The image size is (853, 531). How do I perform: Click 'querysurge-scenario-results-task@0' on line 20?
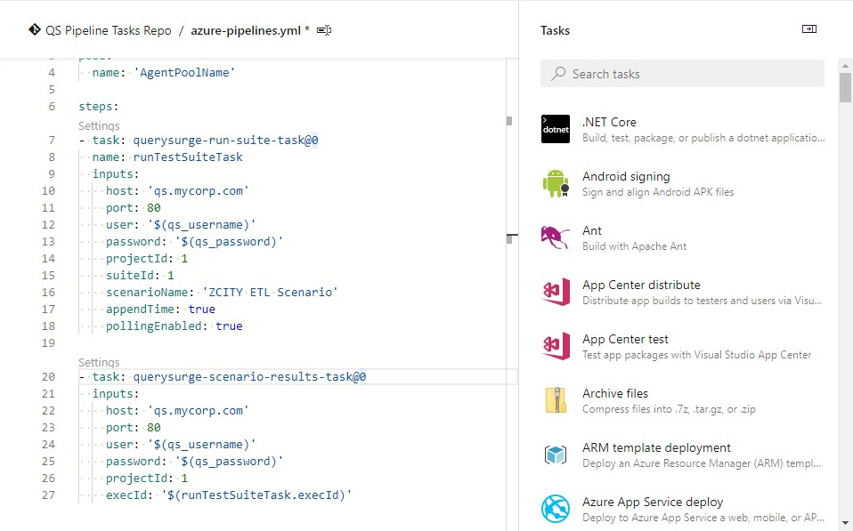[x=249, y=376]
